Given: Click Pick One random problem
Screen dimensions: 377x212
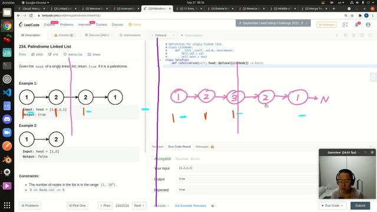Looking at the screenshot, I should (77, 206).
